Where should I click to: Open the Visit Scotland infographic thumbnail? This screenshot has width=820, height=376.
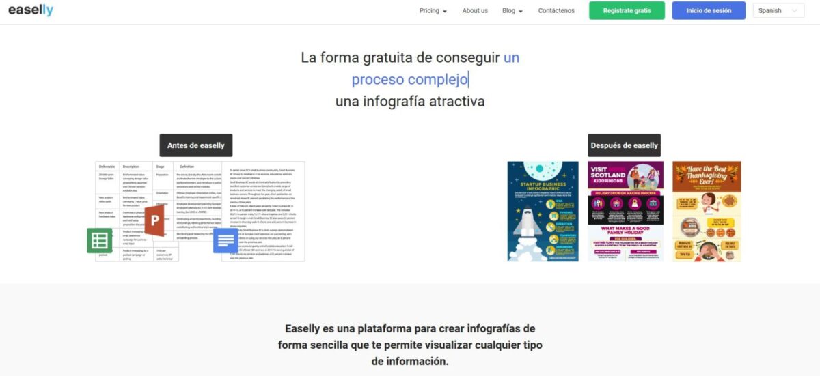(x=625, y=212)
